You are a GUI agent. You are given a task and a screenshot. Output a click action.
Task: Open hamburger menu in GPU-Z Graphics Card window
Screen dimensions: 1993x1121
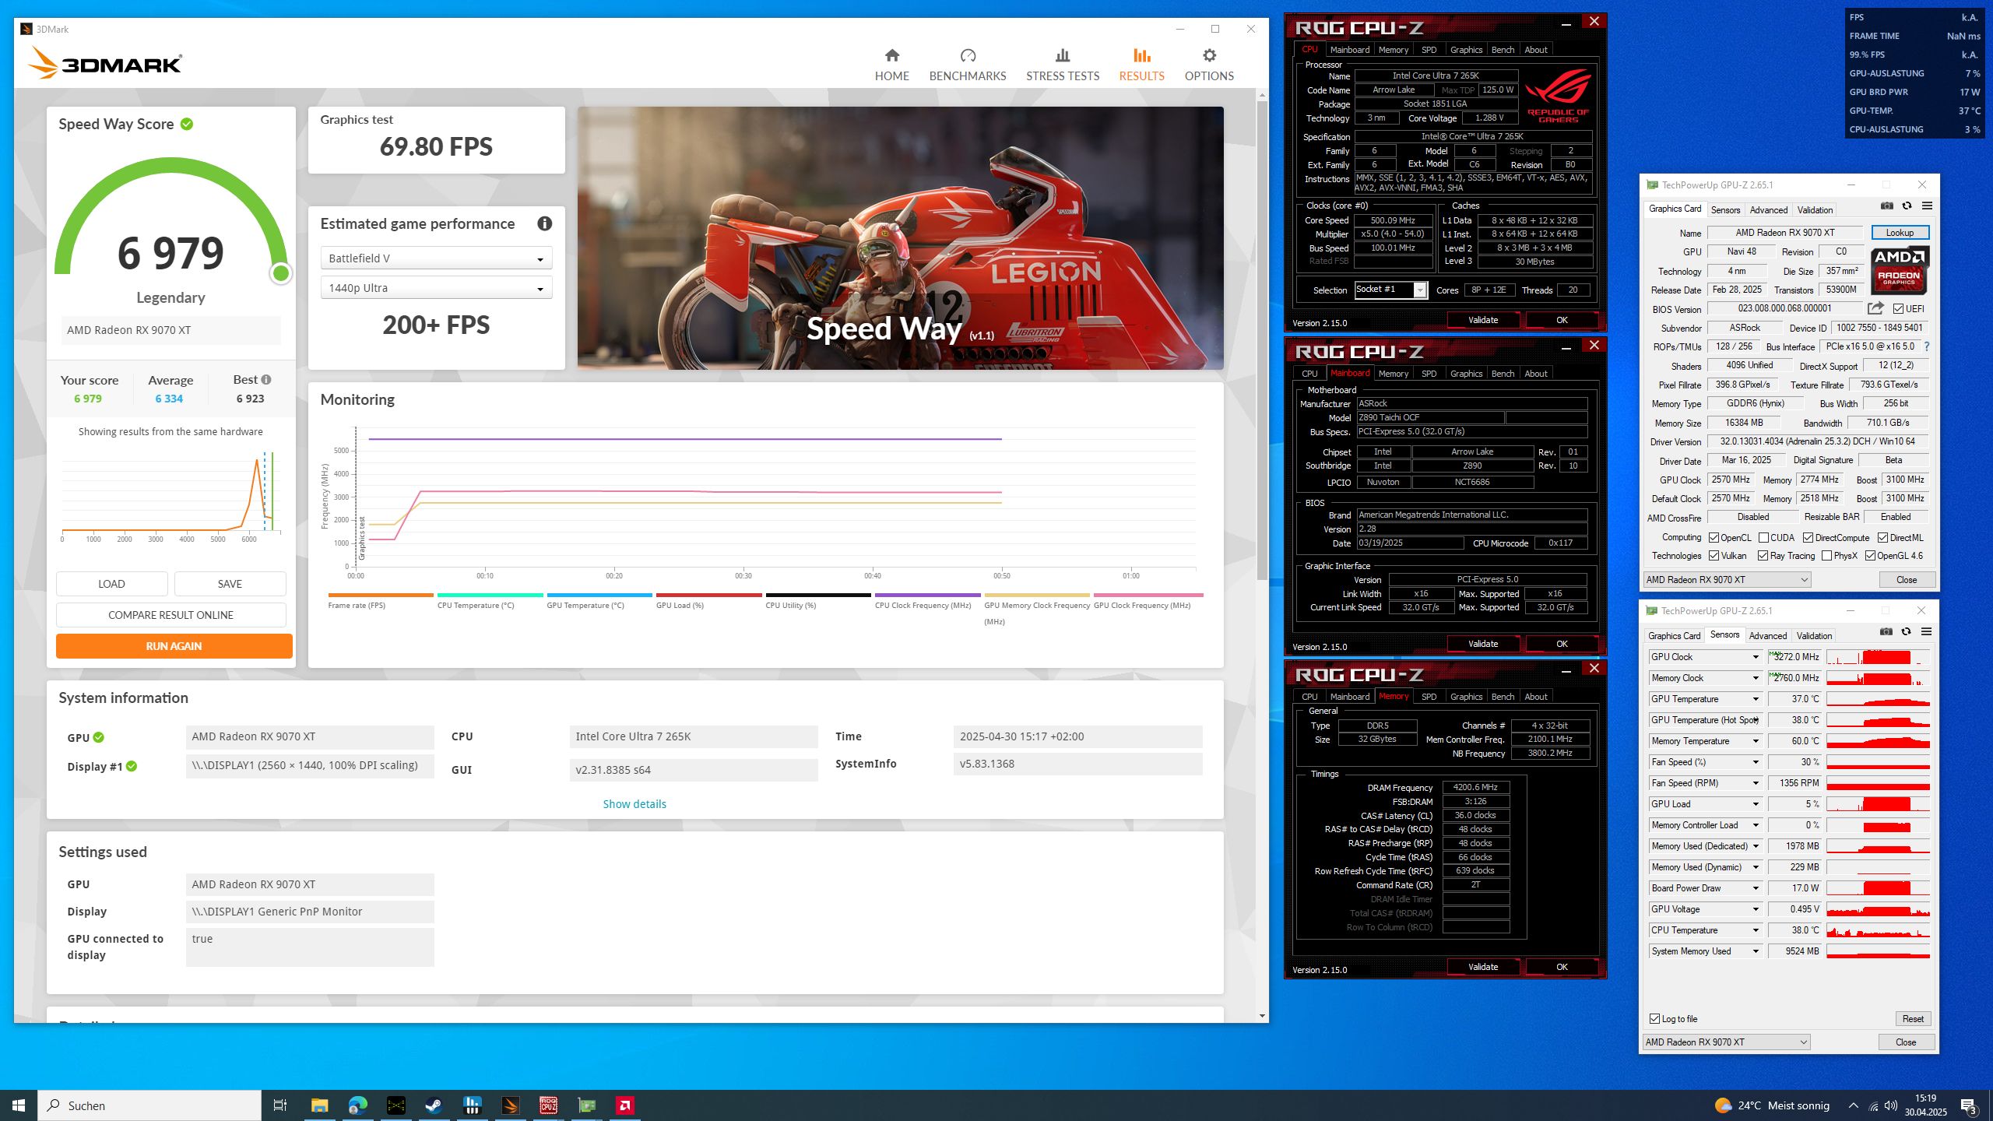coord(1928,206)
